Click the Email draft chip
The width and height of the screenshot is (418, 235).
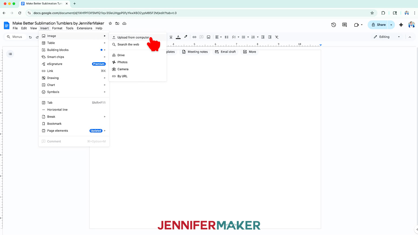(x=225, y=52)
